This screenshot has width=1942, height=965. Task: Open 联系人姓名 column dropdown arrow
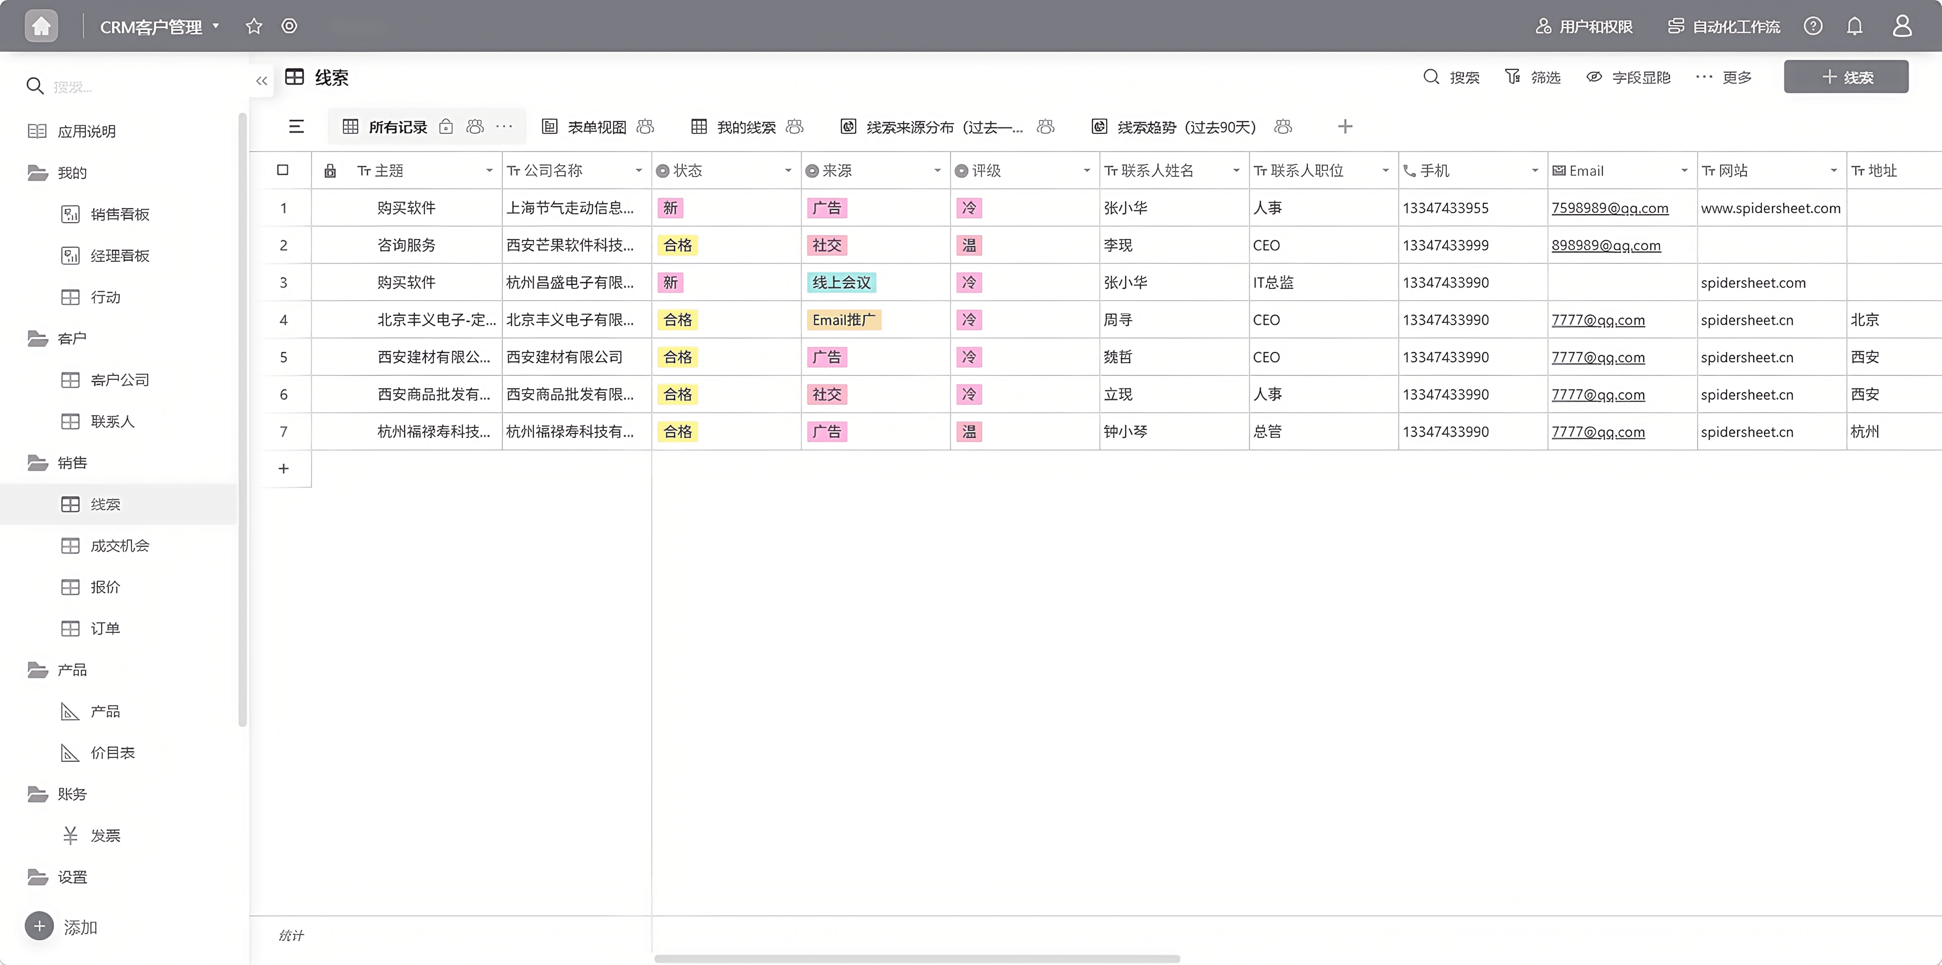click(x=1235, y=171)
